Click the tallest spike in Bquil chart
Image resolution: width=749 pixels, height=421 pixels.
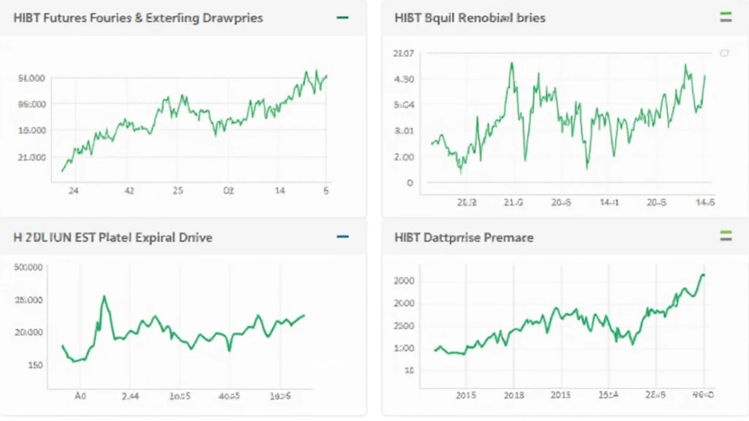[x=511, y=64]
